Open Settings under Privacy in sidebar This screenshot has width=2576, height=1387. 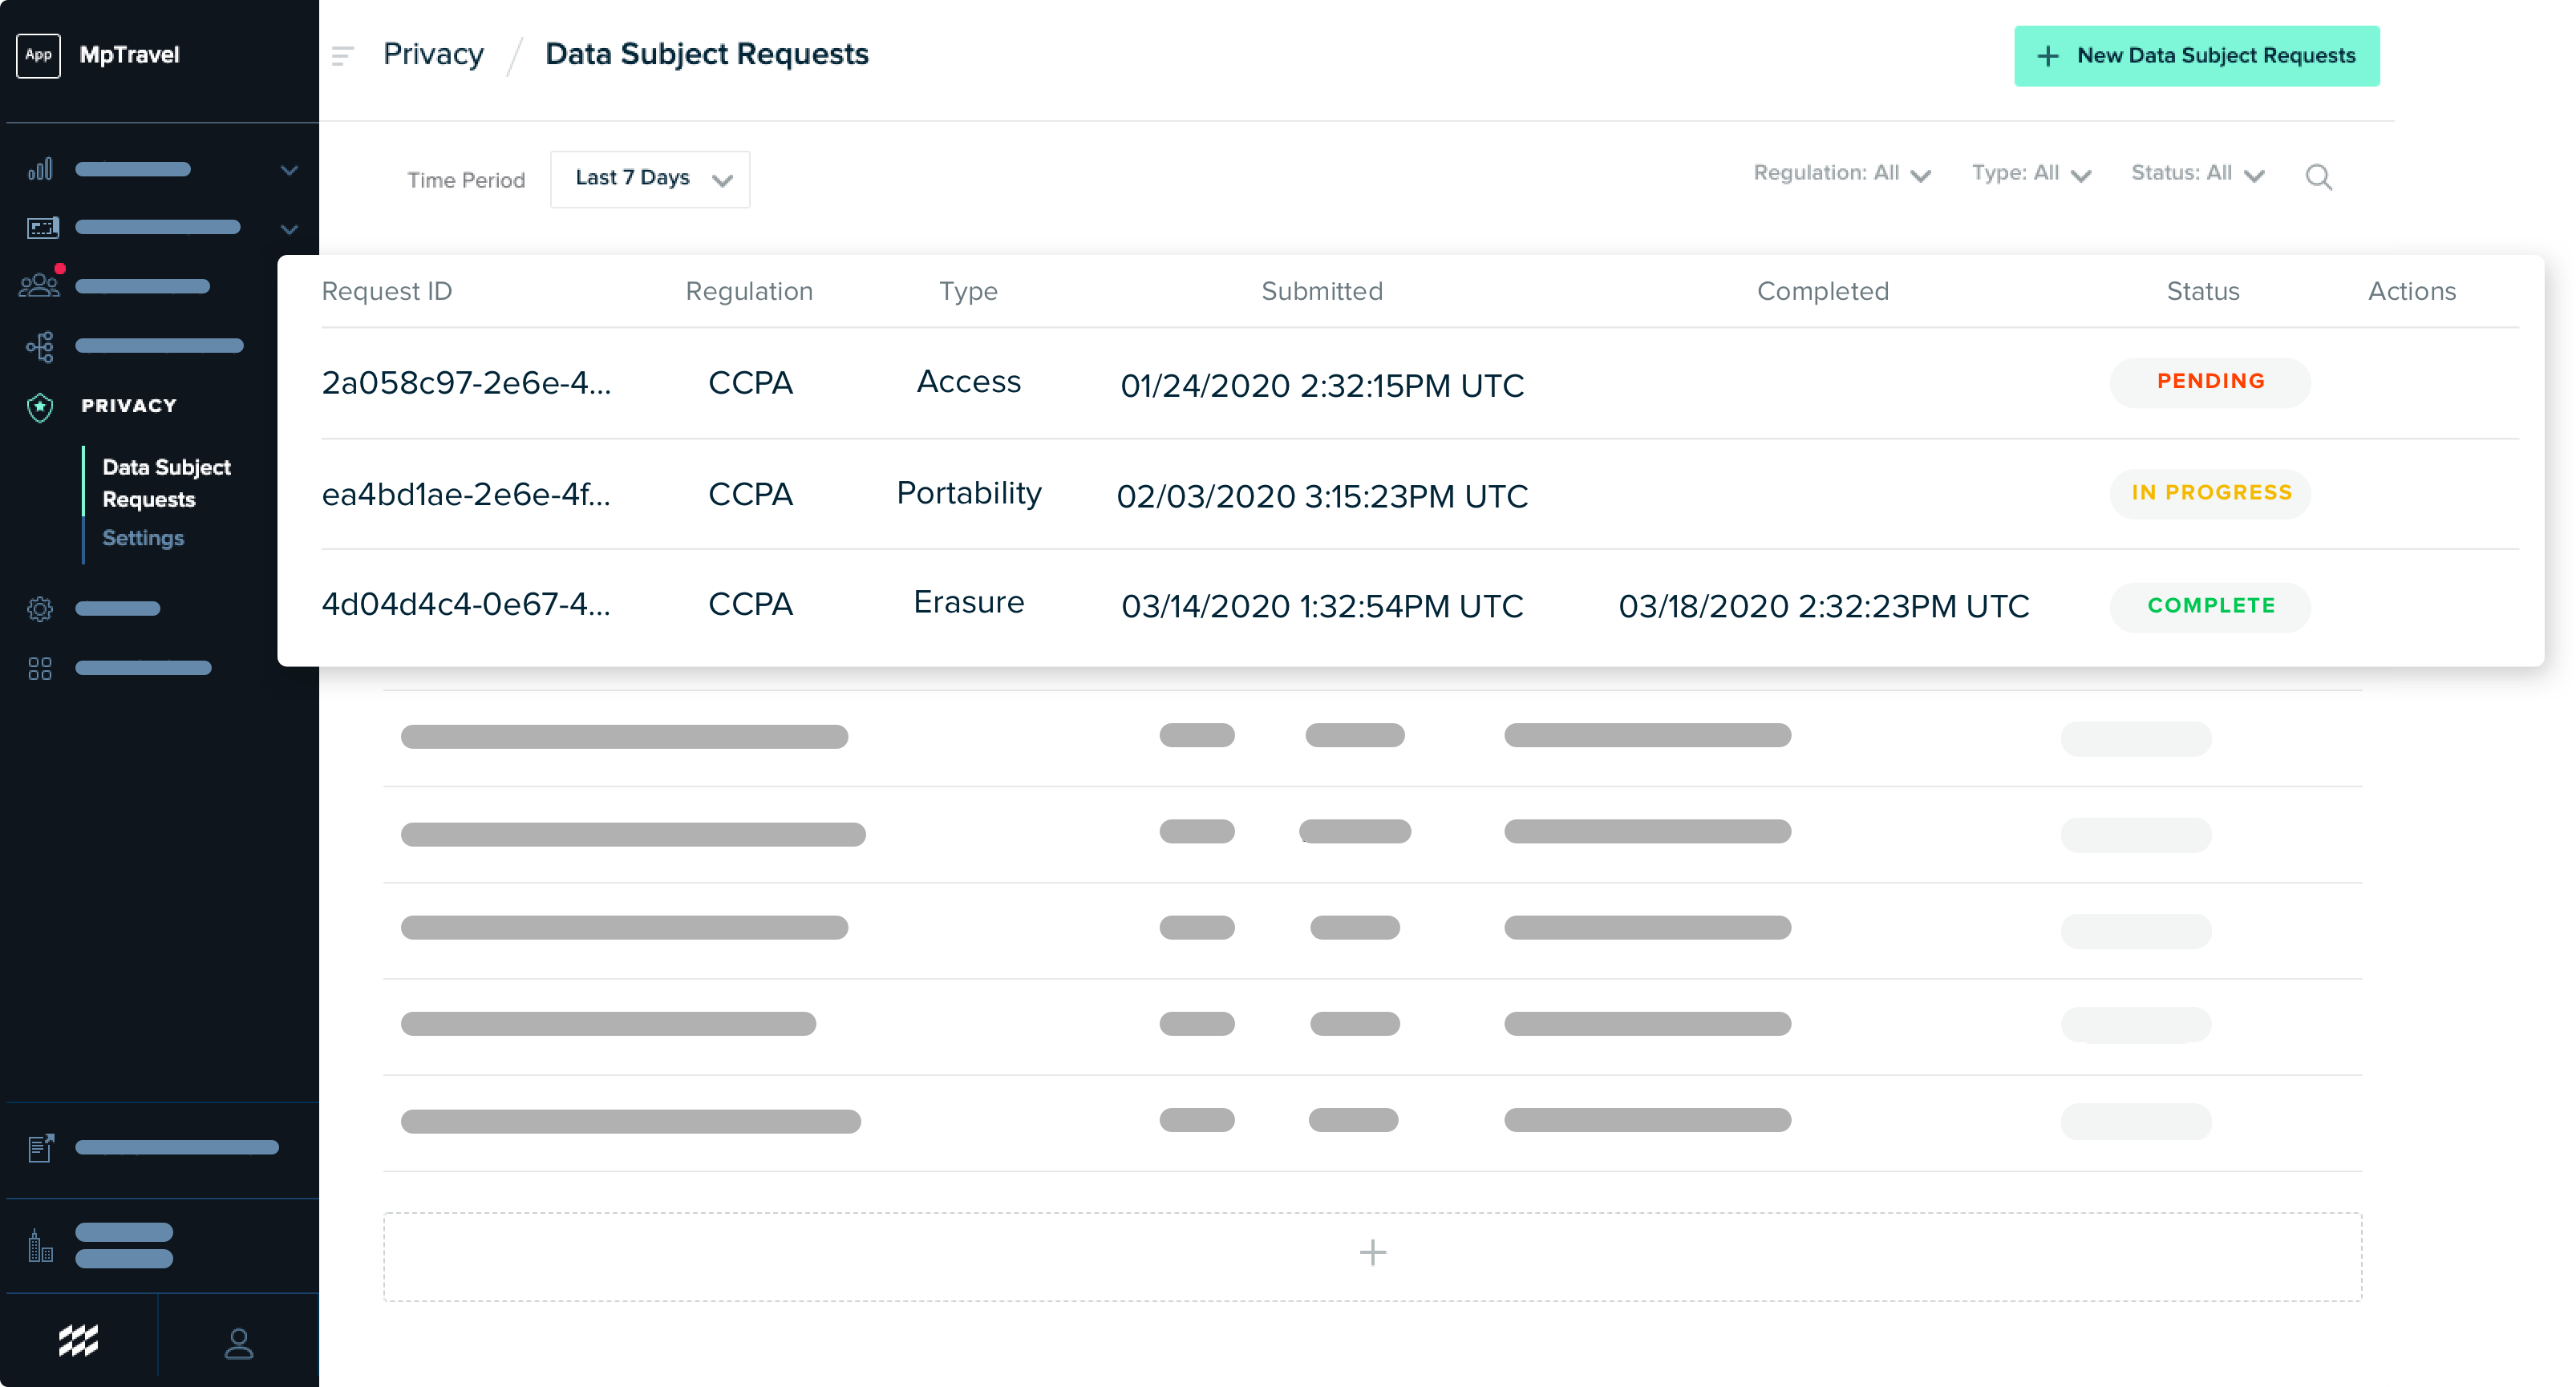click(x=143, y=538)
